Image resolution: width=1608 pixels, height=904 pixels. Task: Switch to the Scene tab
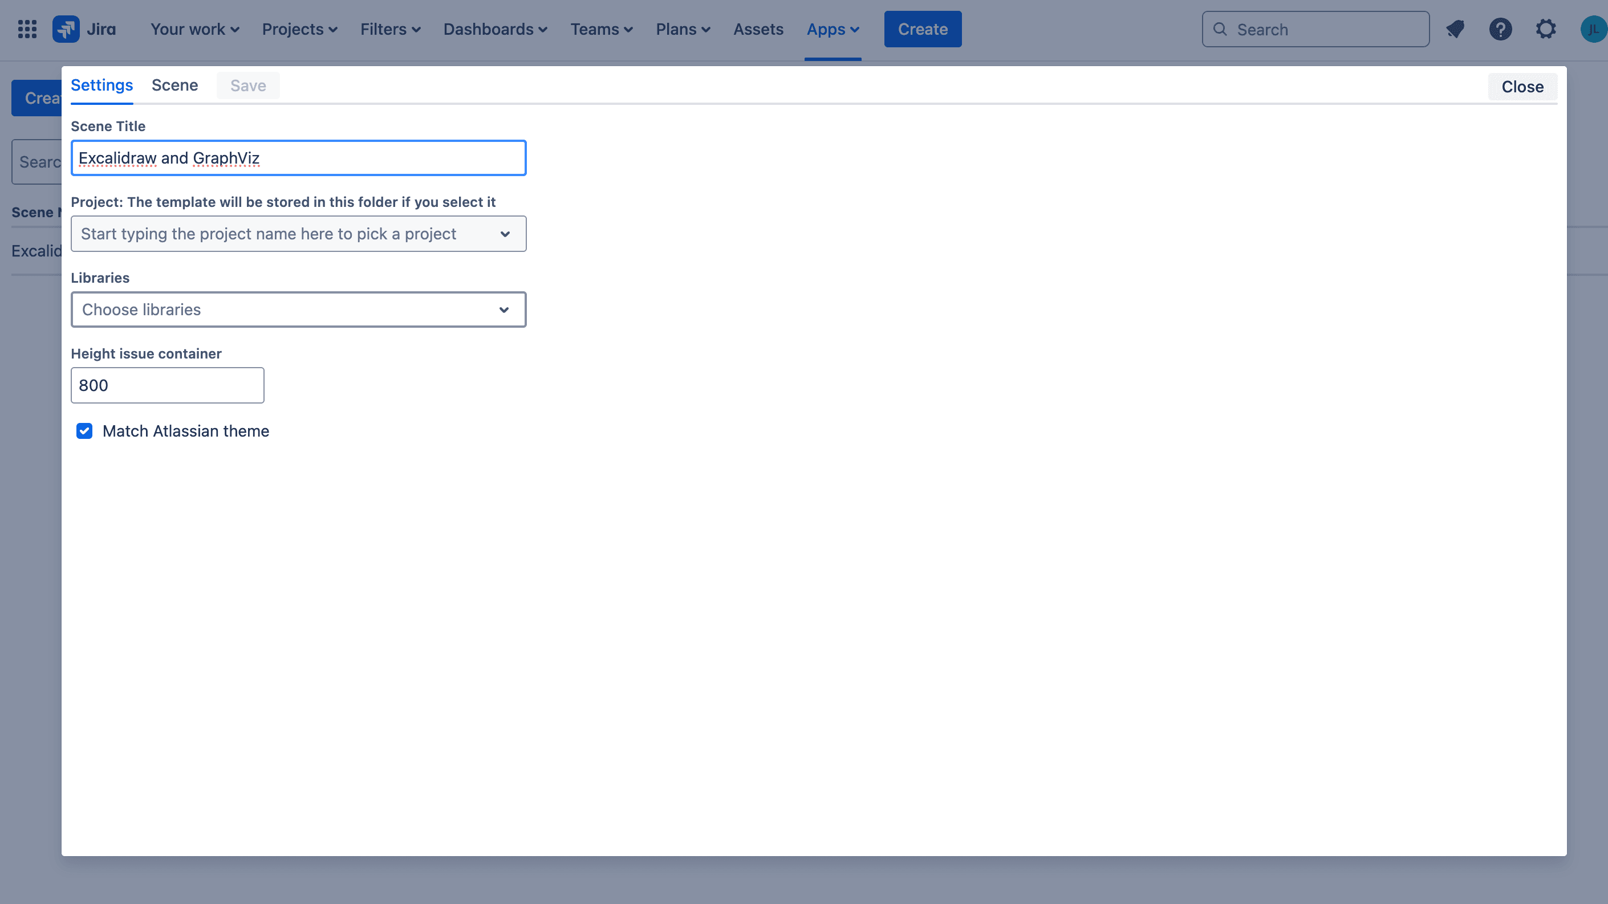click(x=175, y=85)
